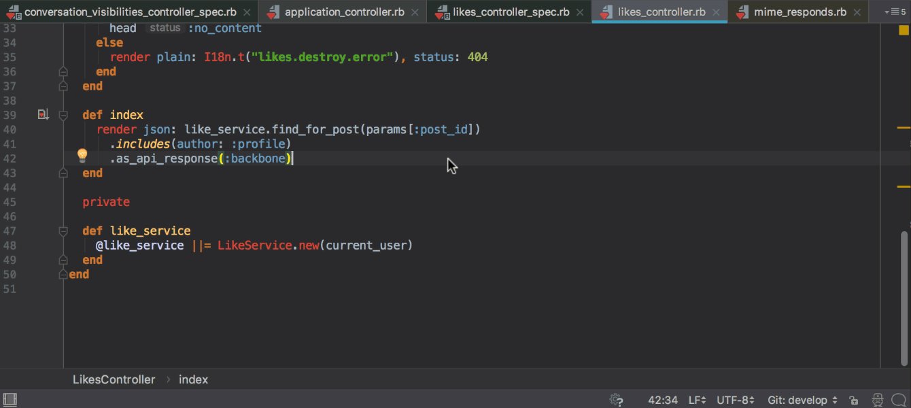
Task: Click the Ruby file icon on application_controller.rb tab
Action: pos(273,12)
